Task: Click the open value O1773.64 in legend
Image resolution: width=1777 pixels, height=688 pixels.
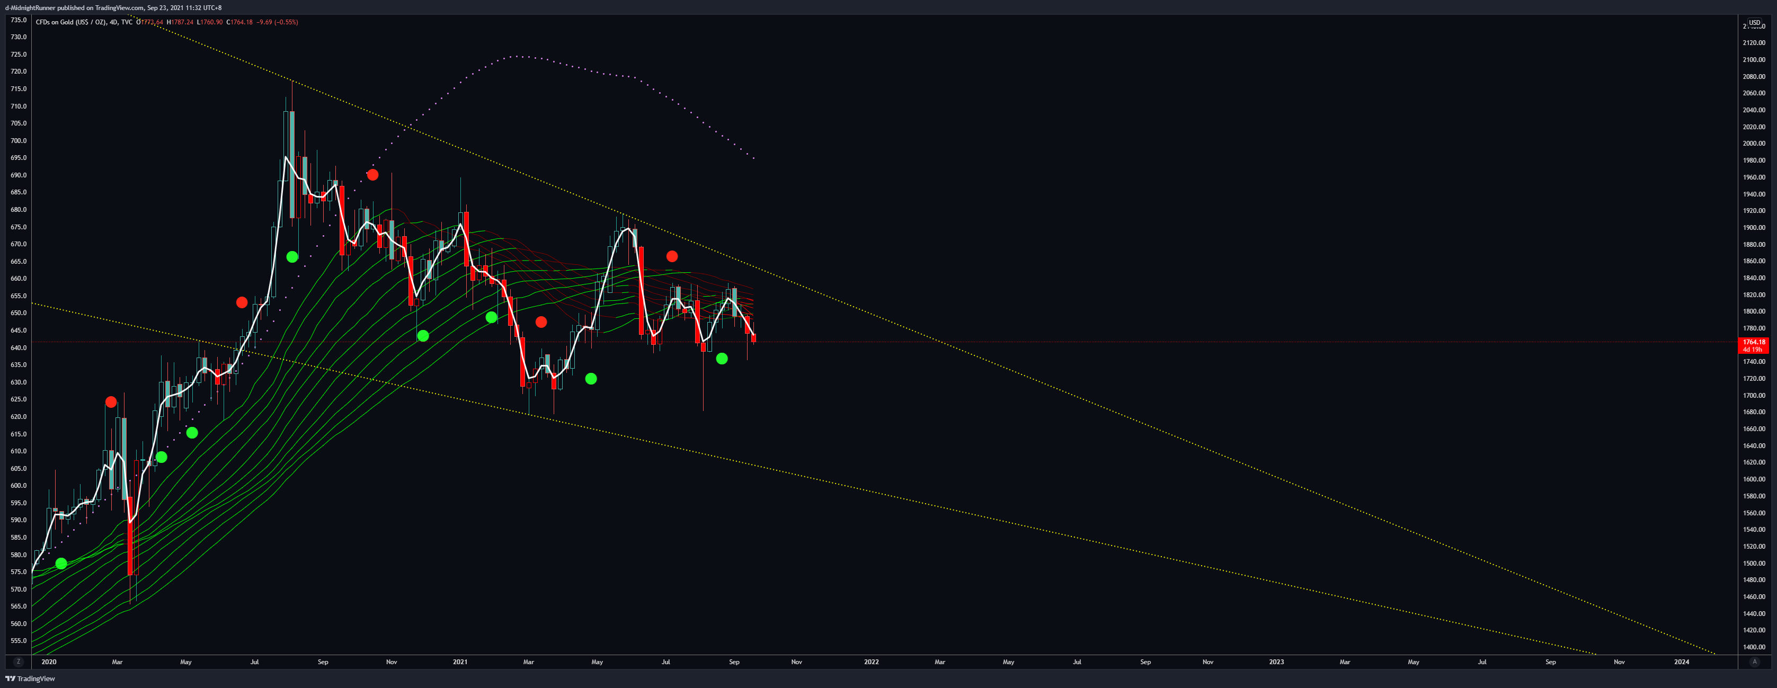Action: tap(150, 22)
